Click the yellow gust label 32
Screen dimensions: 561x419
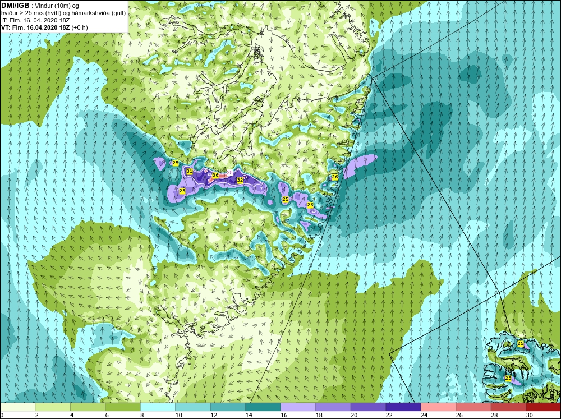click(240, 181)
